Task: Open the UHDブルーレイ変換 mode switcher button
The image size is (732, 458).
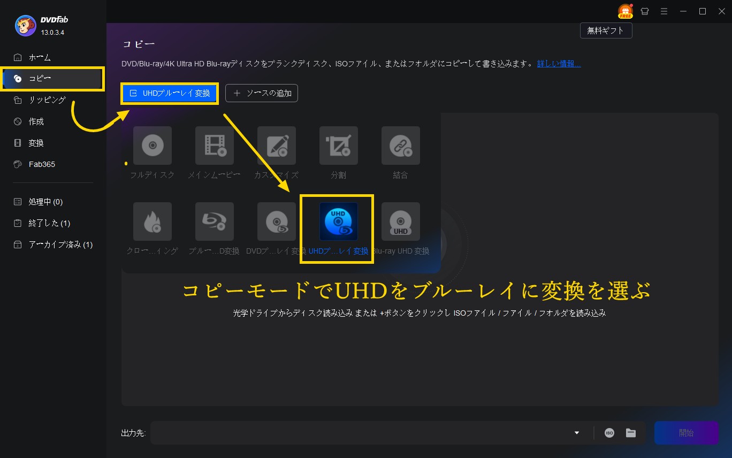Action: pos(170,93)
